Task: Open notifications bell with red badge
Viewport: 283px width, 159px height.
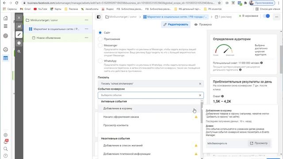Action: click(x=6, y=141)
